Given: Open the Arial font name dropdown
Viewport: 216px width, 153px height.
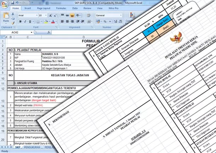Looking at the screenshot, I should (x=37, y=16).
